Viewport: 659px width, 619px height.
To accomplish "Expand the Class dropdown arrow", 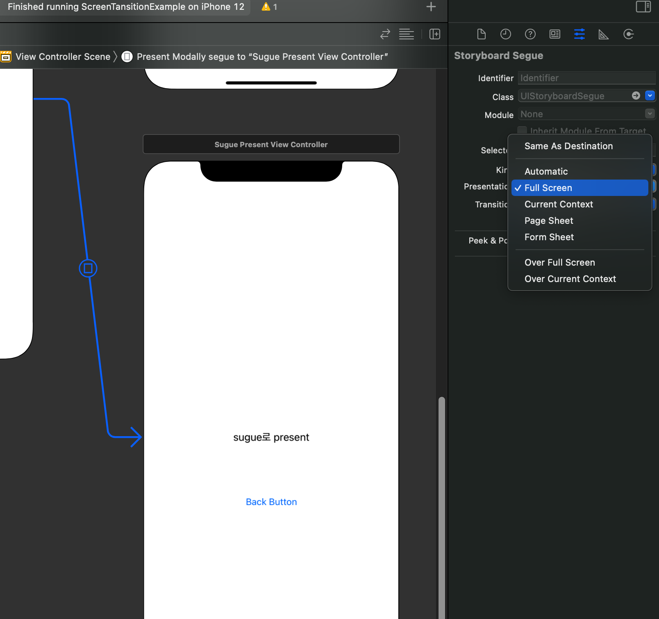I will point(650,96).
